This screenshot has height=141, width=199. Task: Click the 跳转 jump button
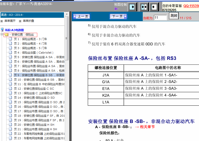(174, 16)
